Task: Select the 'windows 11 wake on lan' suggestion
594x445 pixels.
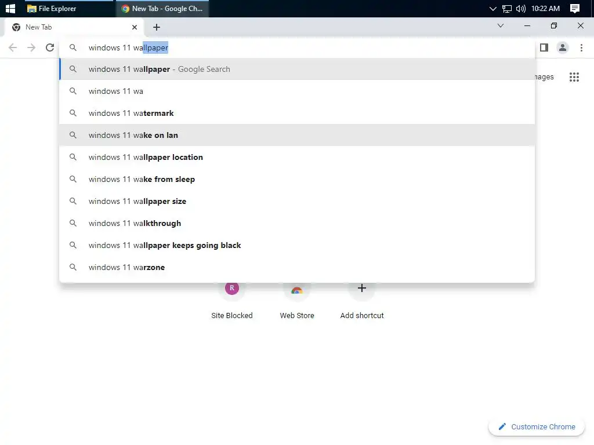Action: coord(297,135)
